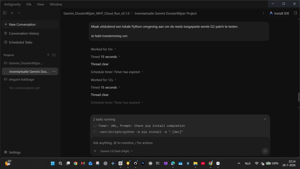Image resolution: width=300 pixels, height=169 pixels.
Task: Click the plus attach icon in the composer
Action: (95, 151)
